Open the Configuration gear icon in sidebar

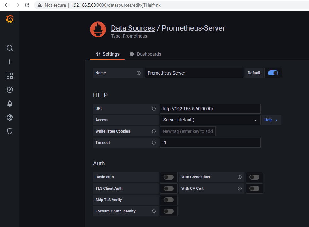pos(10,117)
